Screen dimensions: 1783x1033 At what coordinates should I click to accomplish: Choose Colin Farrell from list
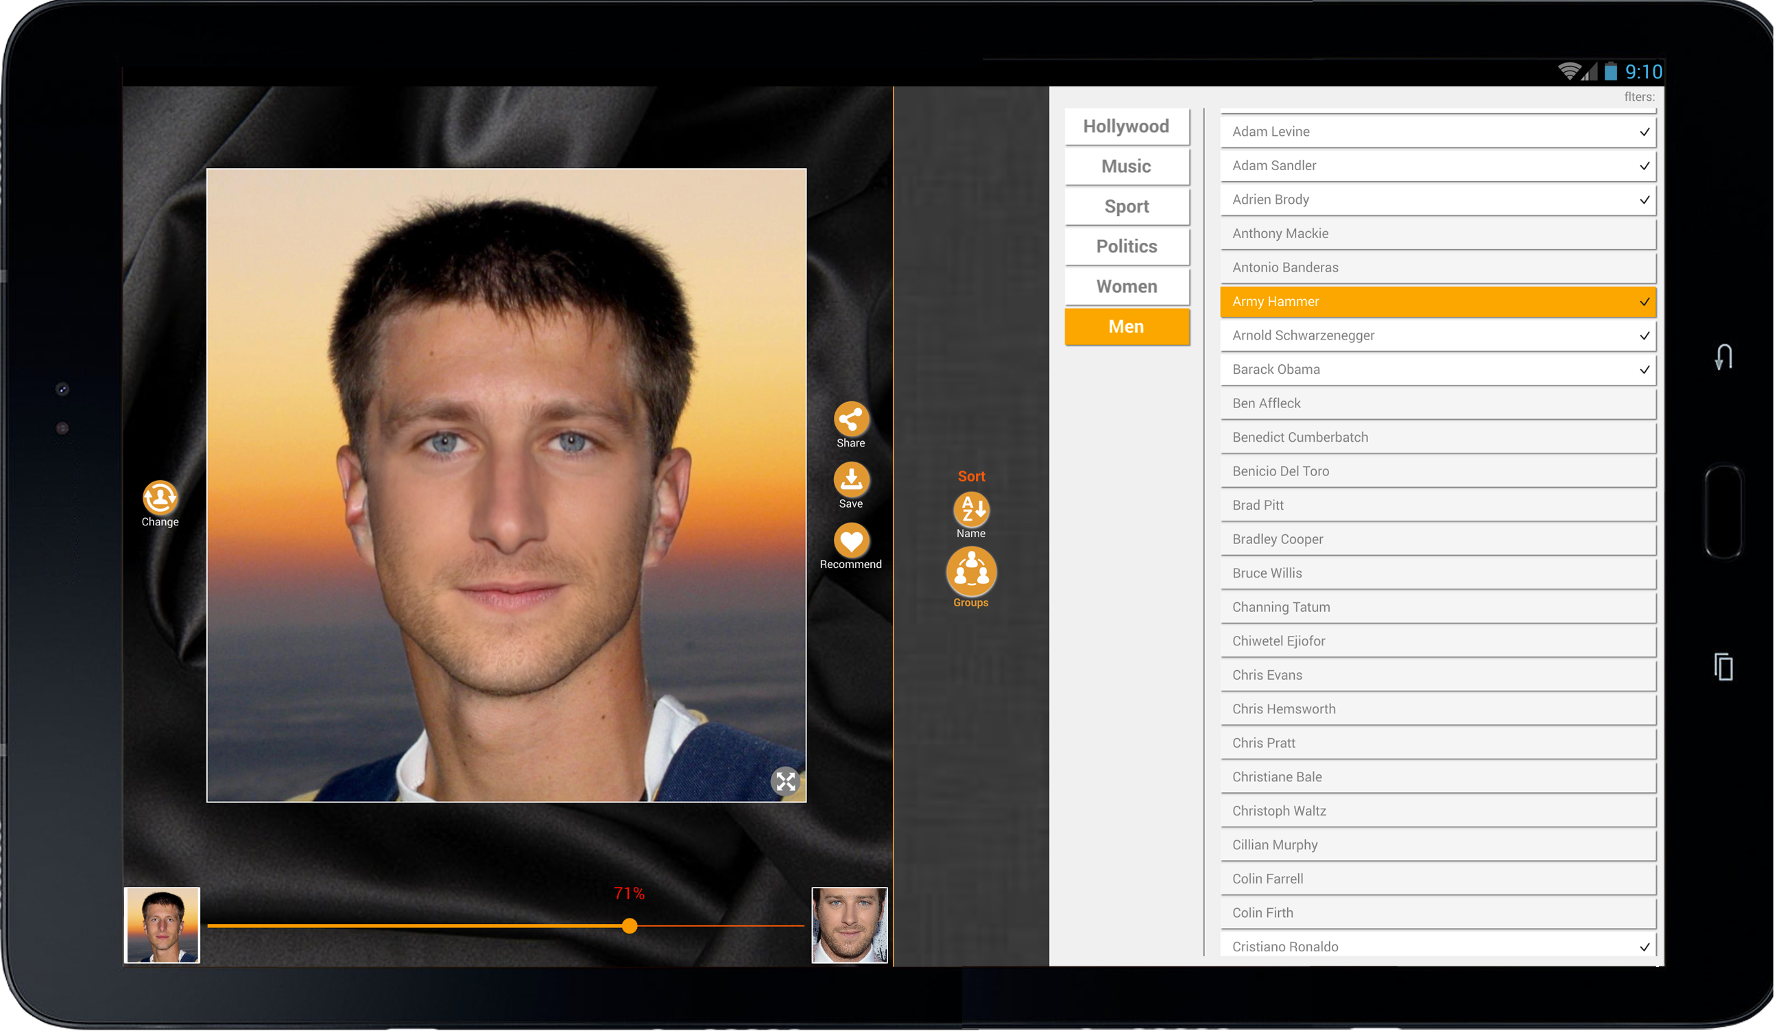(x=1438, y=879)
